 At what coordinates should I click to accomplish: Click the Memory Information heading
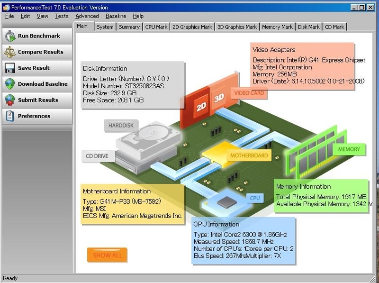click(303, 187)
